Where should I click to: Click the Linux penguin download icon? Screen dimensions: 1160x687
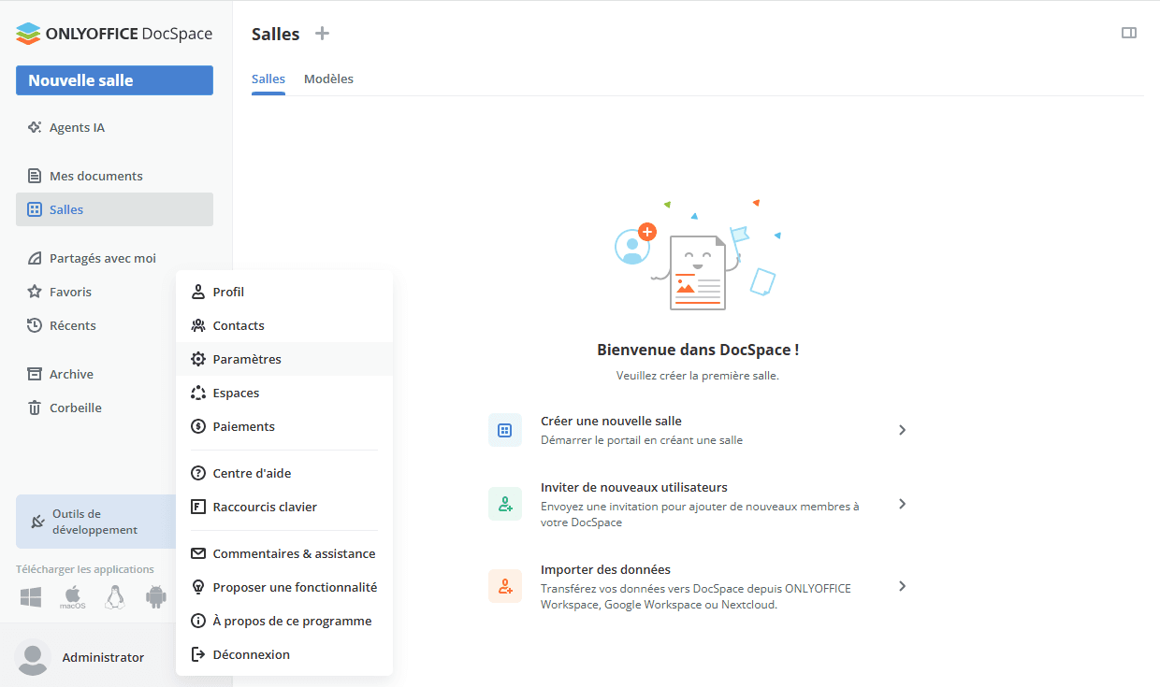coord(115,597)
